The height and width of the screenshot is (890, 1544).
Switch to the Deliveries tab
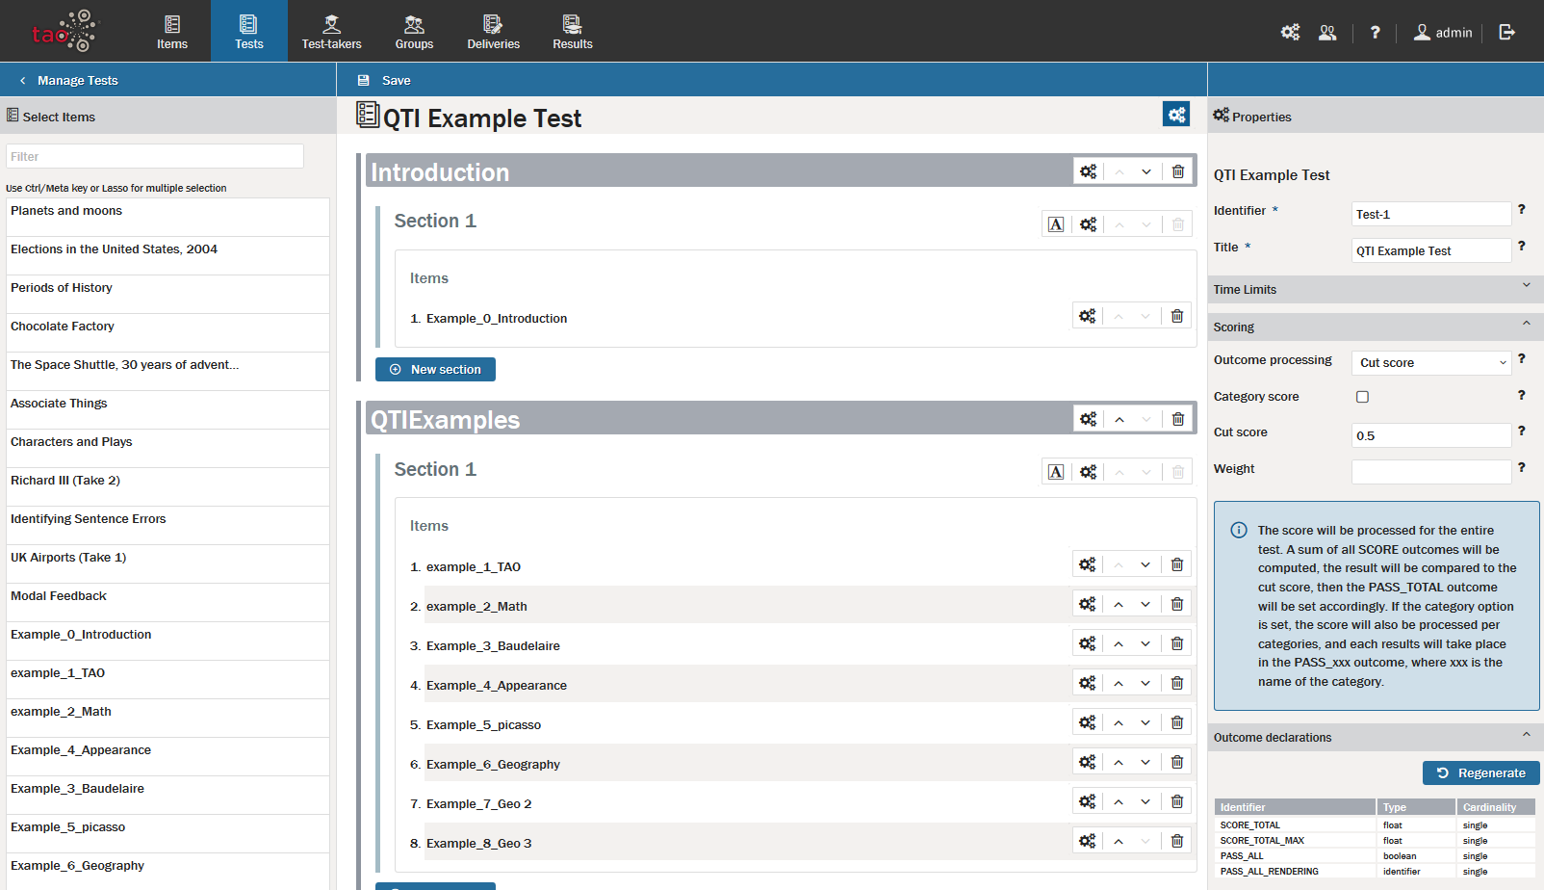tap(493, 32)
